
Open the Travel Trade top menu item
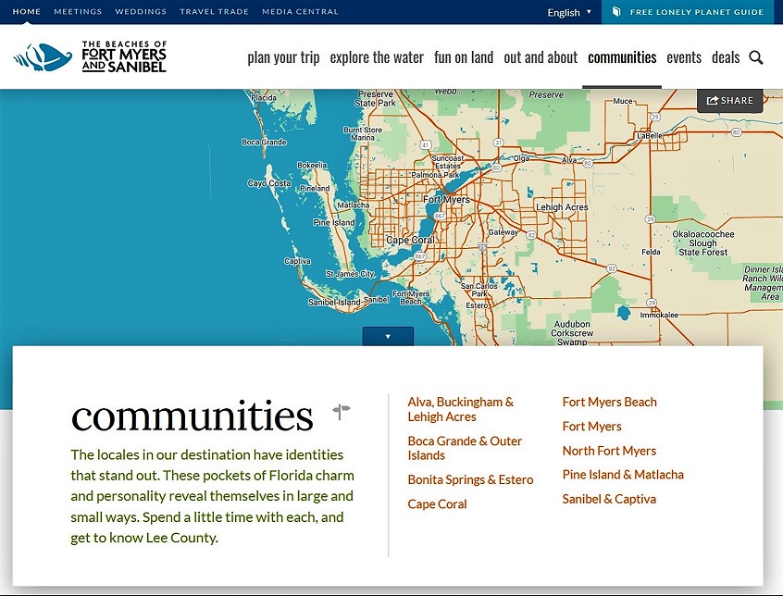point(214,11)
